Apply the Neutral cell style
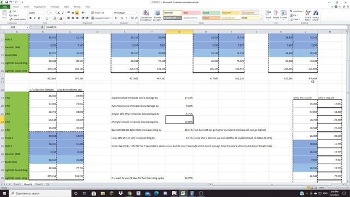The width and height of the screenshot is (350, 197). coord(230,13)
